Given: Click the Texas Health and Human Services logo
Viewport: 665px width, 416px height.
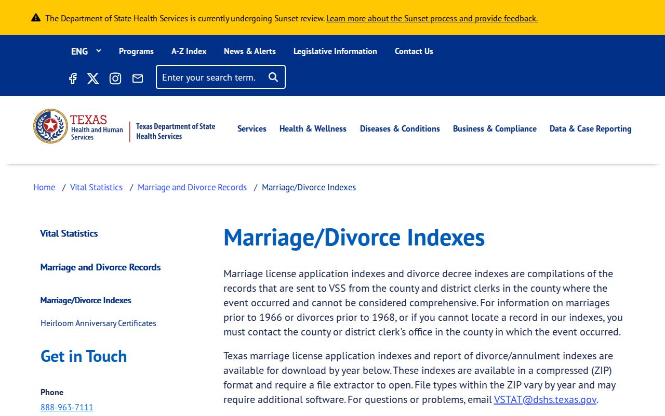Looking at the screenshot, I should coord(78,126).
